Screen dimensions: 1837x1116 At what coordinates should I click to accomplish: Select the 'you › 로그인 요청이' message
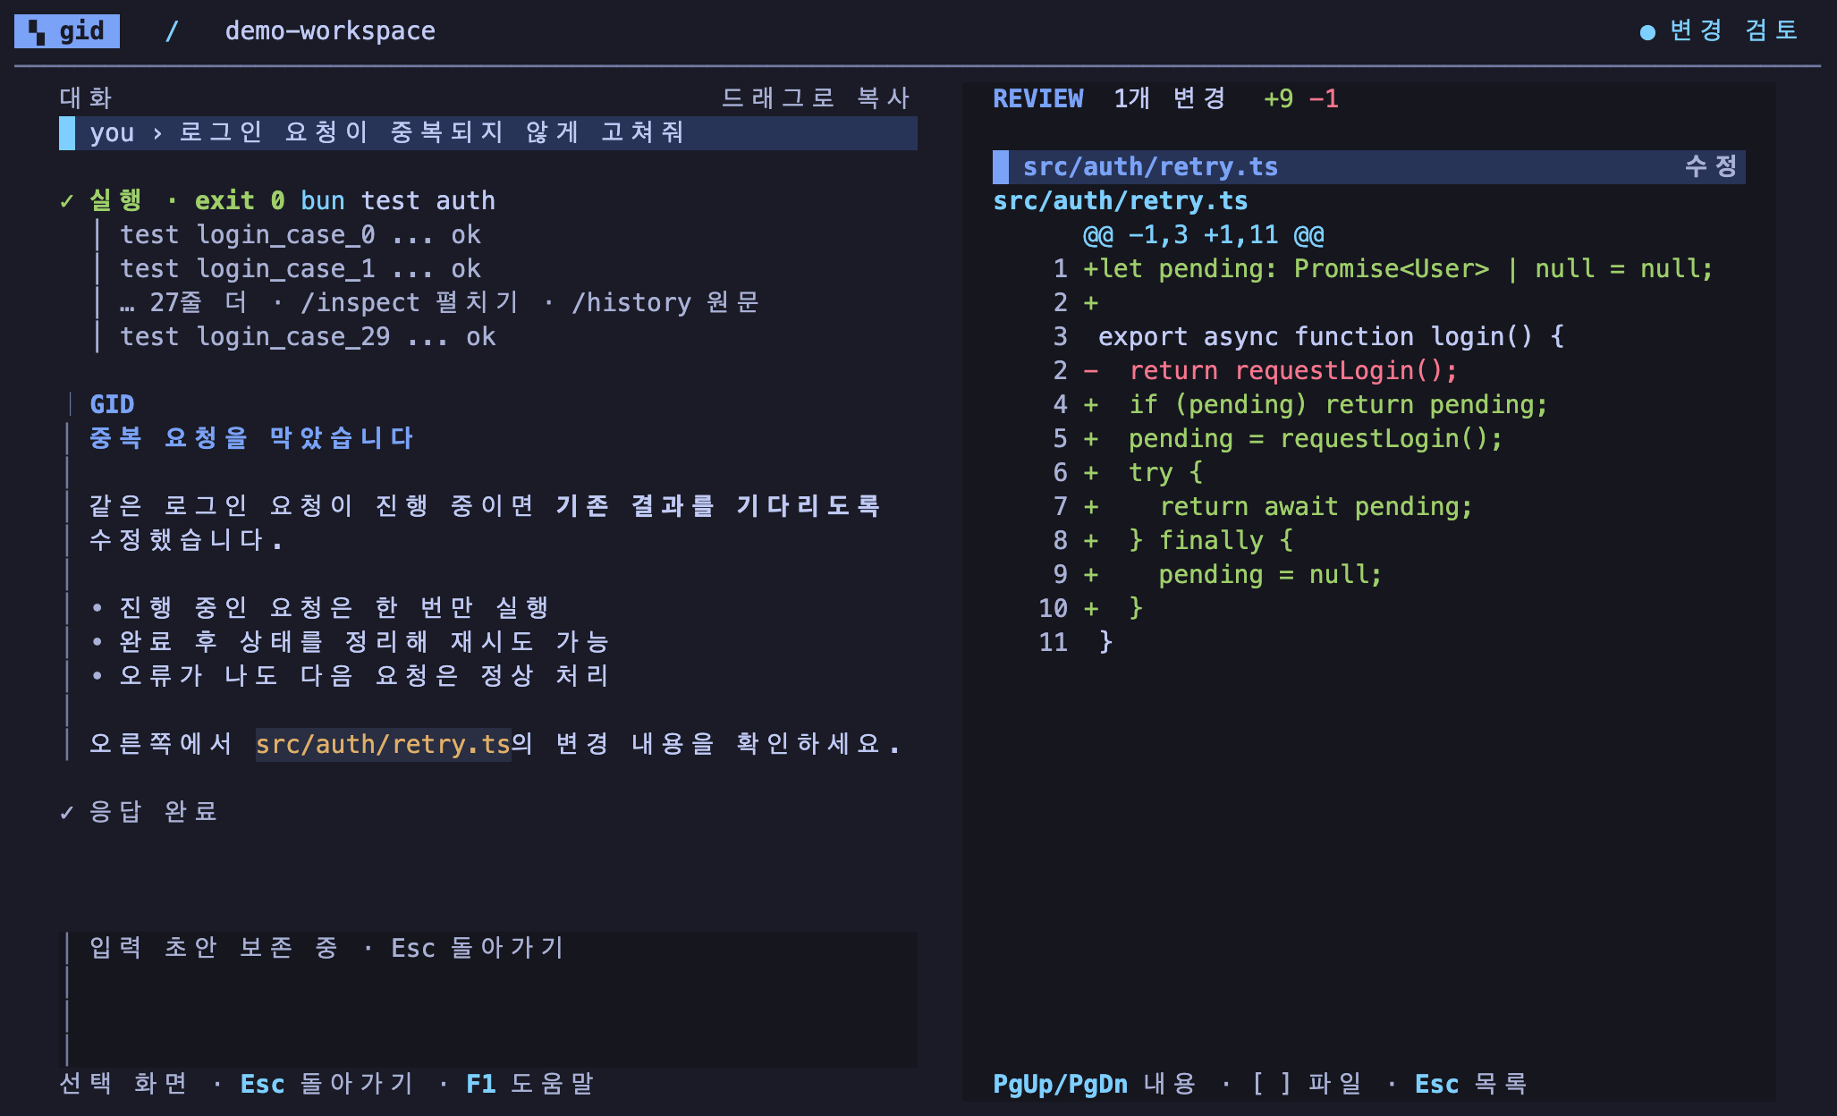pyautogui.click(x=488, y=132)
